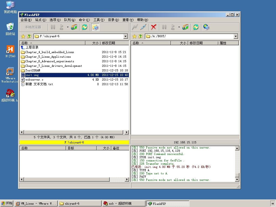Viewport: 276px width, 207px height.
Task: Sort remote files by 名称 column
Action: point(151,43)
